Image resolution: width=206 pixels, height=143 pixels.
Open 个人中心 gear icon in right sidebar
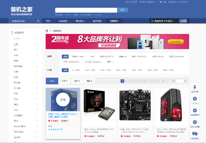(x=195, y=99)
